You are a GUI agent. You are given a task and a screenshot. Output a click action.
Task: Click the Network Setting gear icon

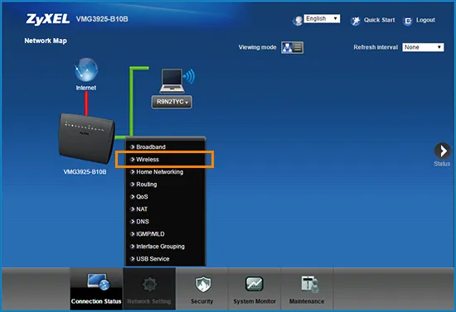coord(150,285)
